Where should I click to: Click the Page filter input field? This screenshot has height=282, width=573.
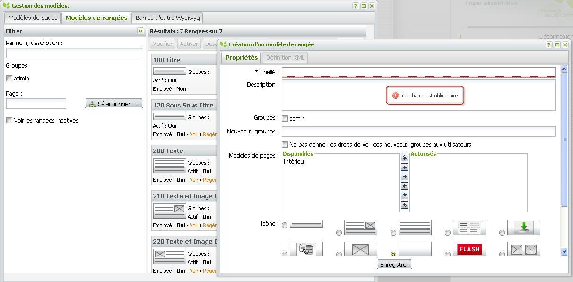point(36,104)
